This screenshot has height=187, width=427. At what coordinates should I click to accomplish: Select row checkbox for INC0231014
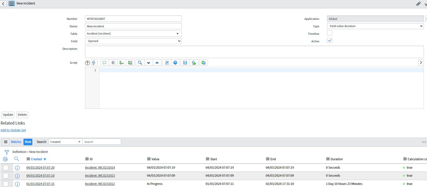point(6,168)
